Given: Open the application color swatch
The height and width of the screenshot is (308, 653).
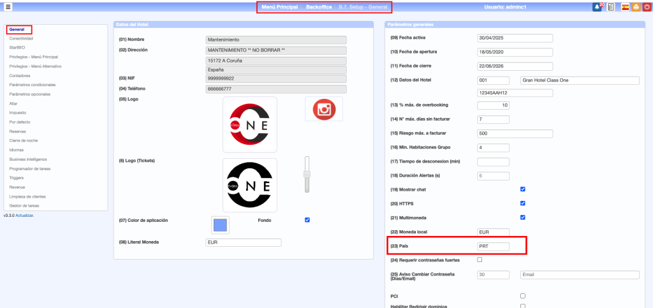Looking at the screenshot, I should [x=220, y=225].
